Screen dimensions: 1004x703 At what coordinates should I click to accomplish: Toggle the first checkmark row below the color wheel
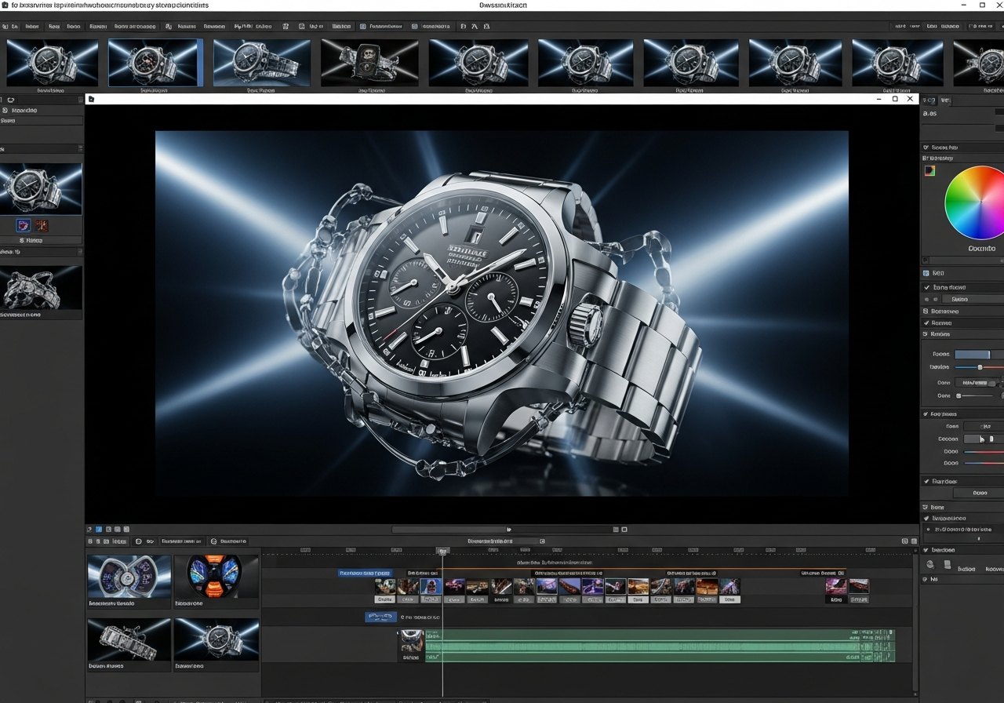(x=927, y=287)
